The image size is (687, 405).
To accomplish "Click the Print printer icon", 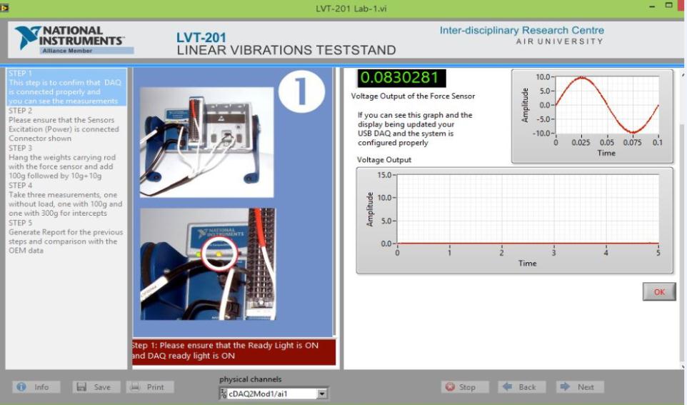I will tap(135, 387).
